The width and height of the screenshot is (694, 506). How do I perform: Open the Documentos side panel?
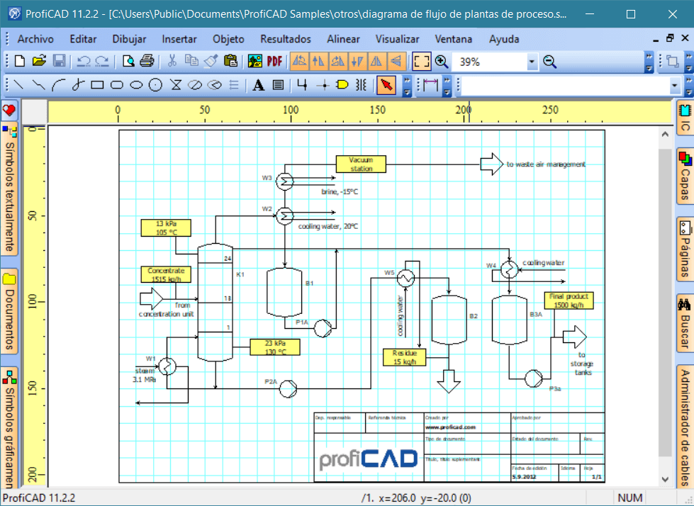(x=9, y=311)
